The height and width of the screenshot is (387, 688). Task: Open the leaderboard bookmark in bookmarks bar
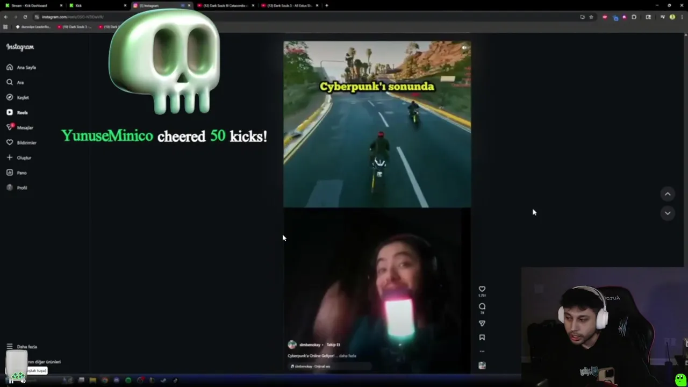coord(34,26)
